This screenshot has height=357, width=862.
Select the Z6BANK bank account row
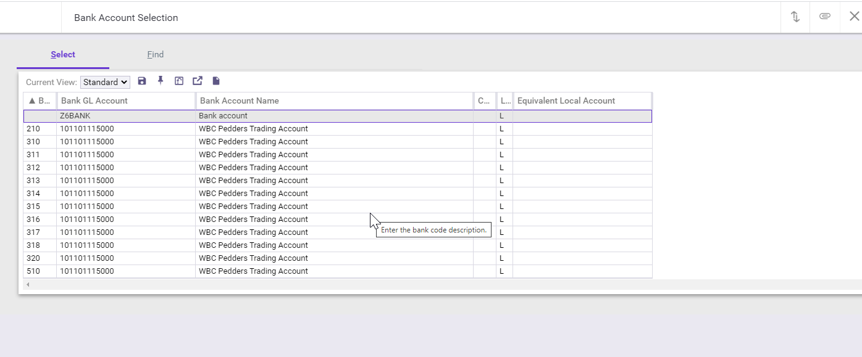click(x=337, y=116)
